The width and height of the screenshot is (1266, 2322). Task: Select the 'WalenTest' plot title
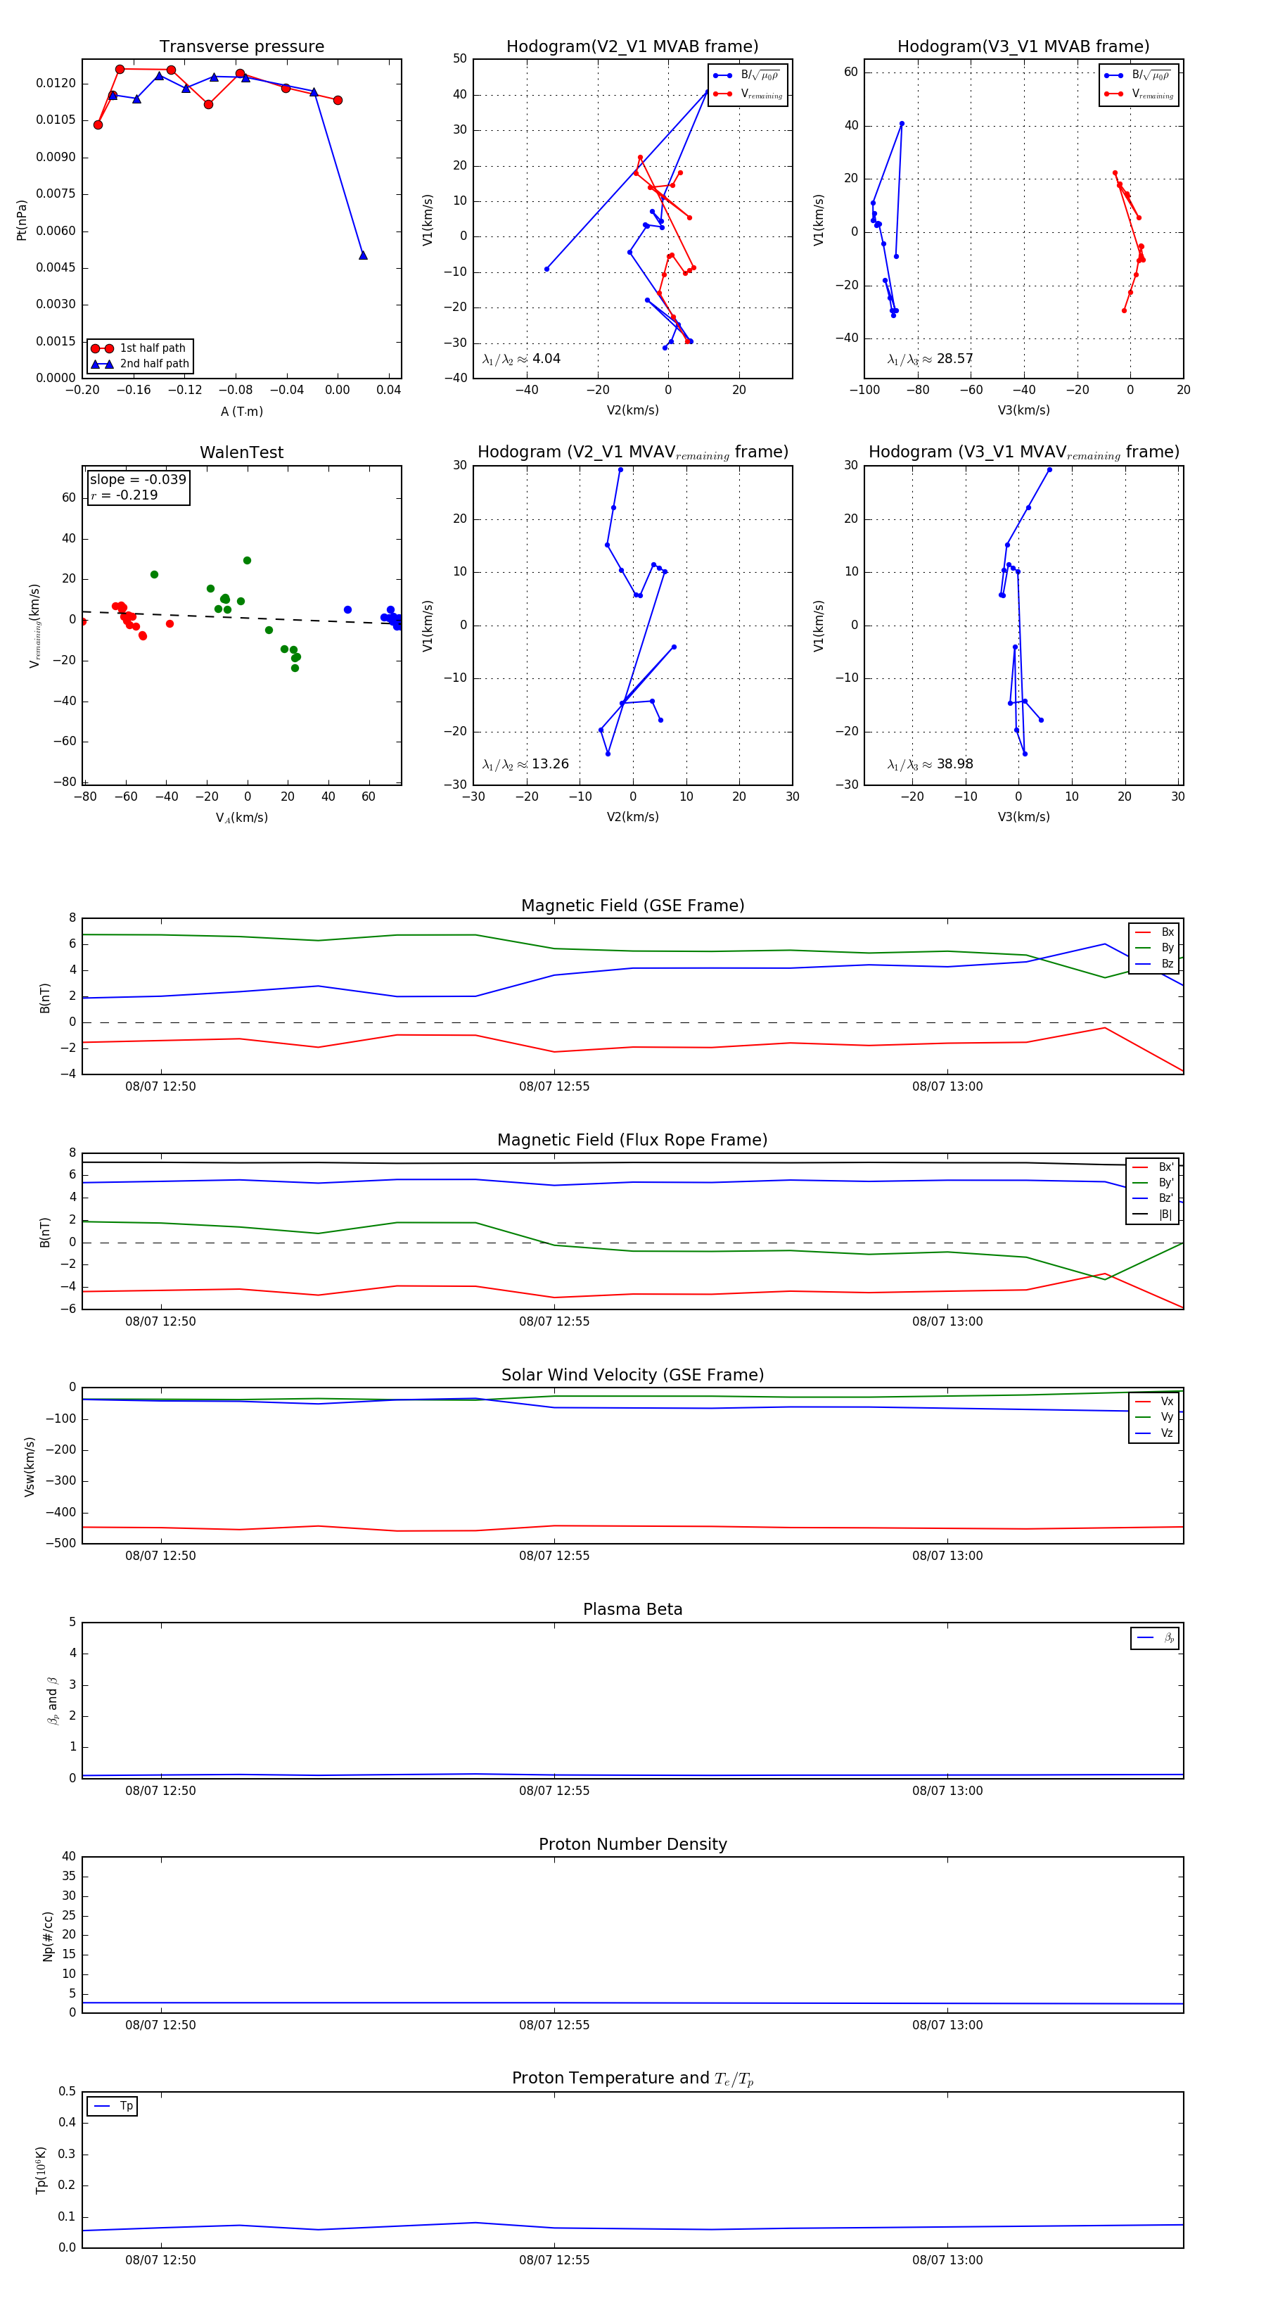click(241, 452)
